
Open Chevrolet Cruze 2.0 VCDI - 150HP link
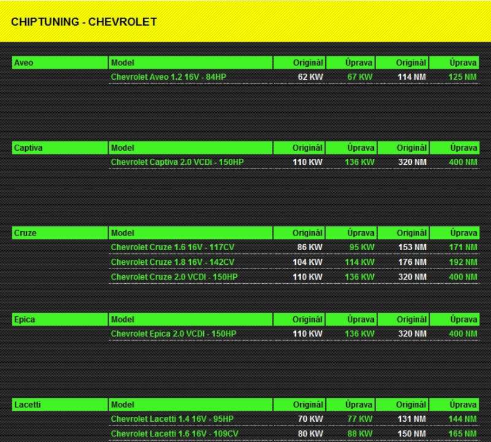[174, 277]
